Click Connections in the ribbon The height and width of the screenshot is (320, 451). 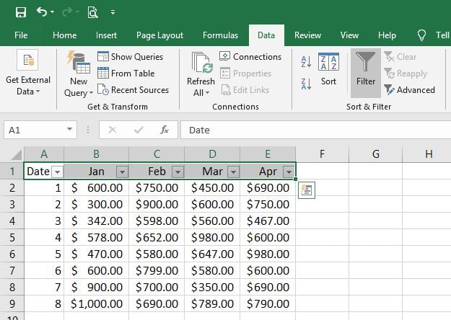tap(250, 57)
